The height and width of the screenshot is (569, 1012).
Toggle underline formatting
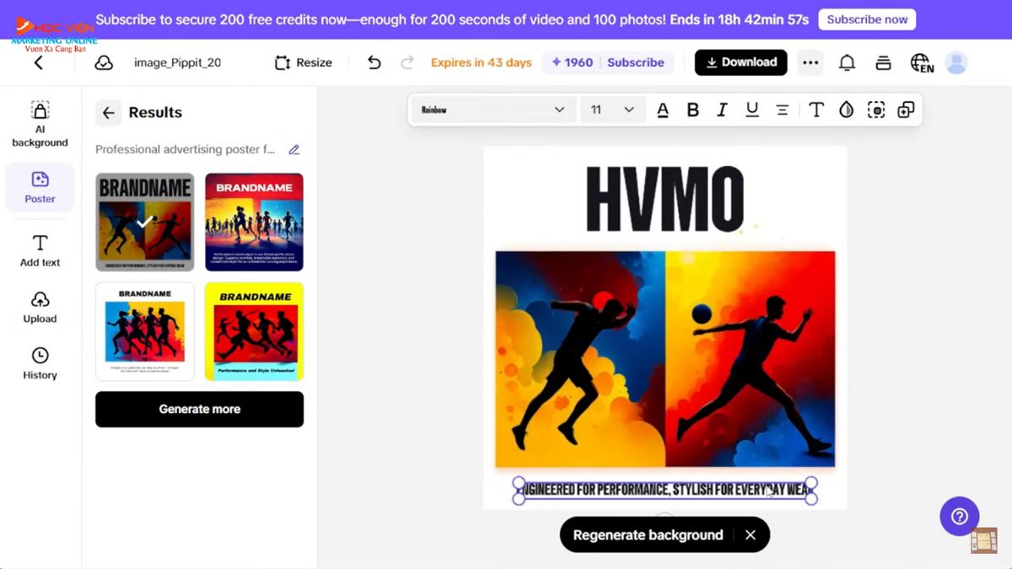[x=752, y=110]
